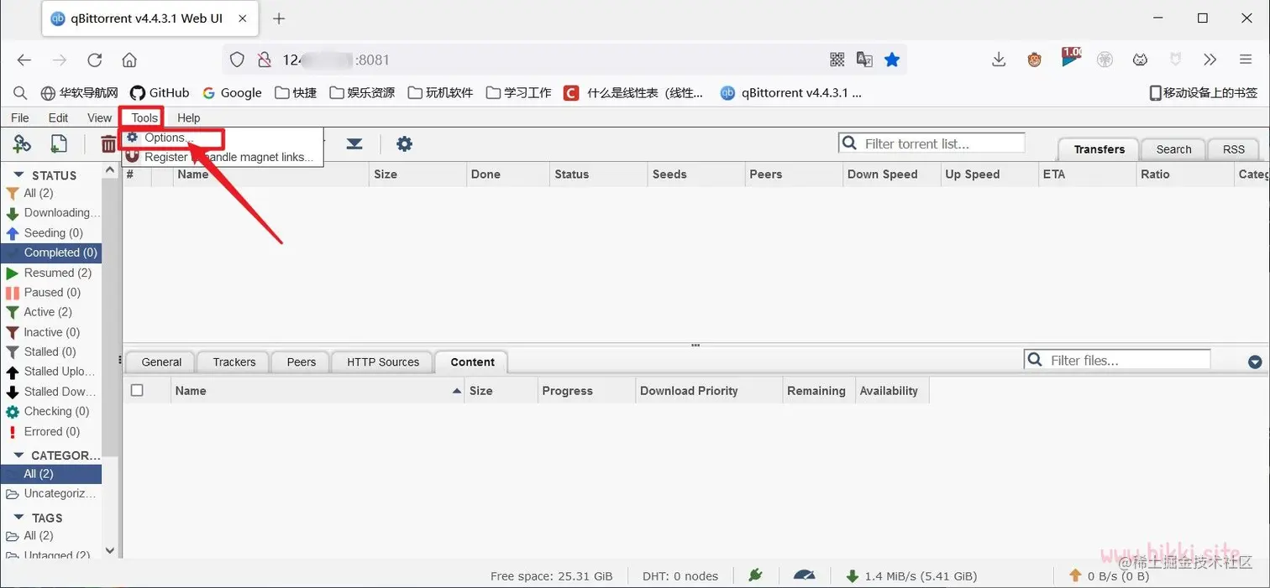Toggle alternative speed limits speedometer icon
The height and width of the screenshot is (588, 1270).
click(804, 575)
